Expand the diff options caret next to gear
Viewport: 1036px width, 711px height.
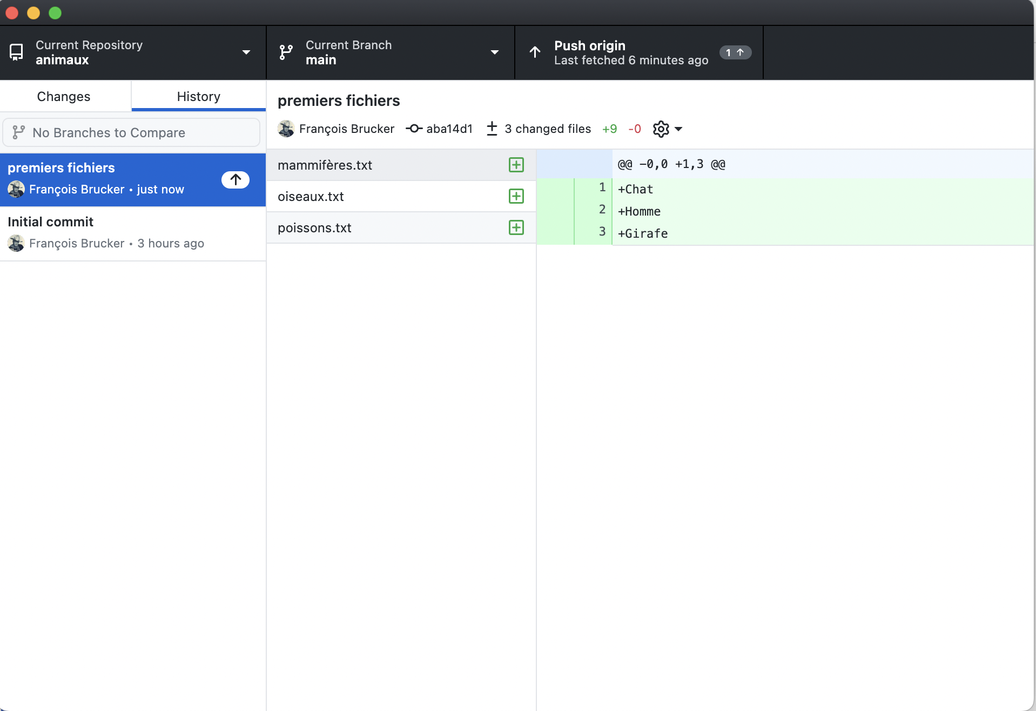click(x=679, y=129)
